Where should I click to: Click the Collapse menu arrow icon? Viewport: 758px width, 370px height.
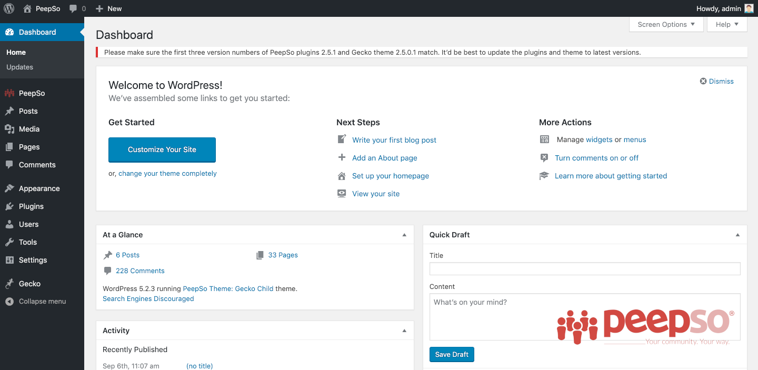[9, 302]
